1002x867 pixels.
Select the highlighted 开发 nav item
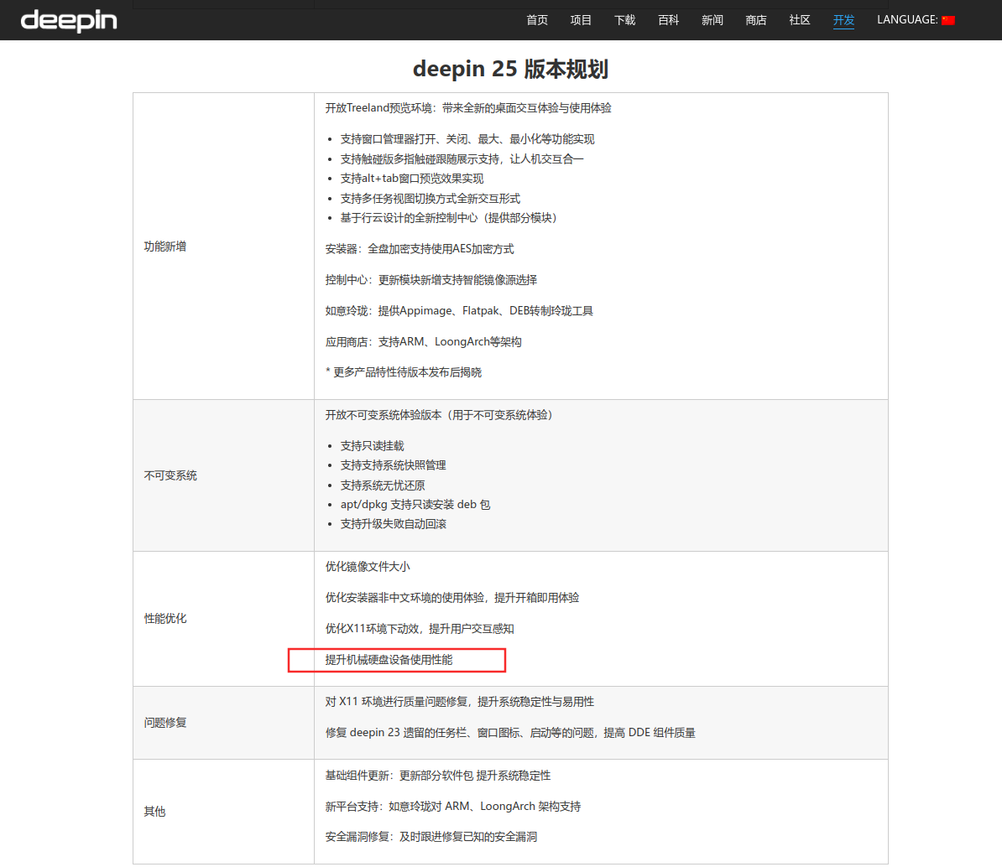click(843, 20)
